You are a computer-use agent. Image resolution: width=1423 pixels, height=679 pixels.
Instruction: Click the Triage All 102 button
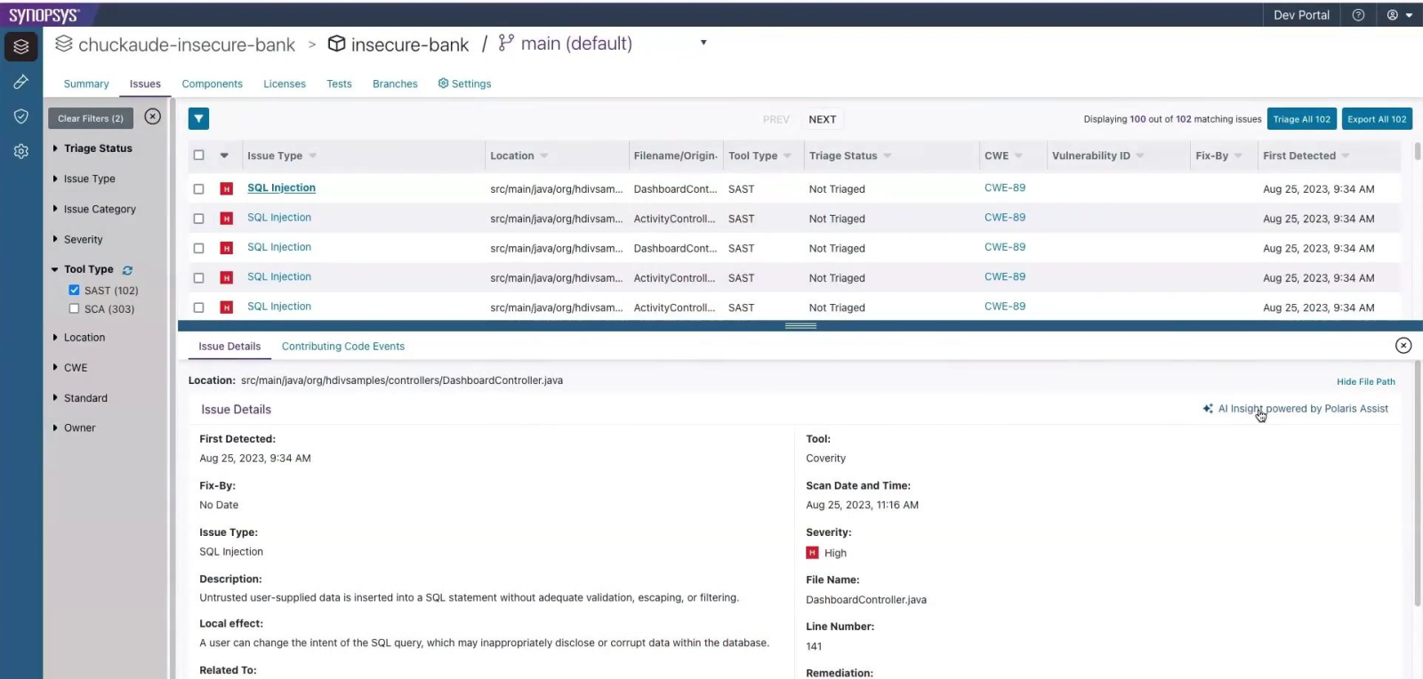pos(1302,119)
